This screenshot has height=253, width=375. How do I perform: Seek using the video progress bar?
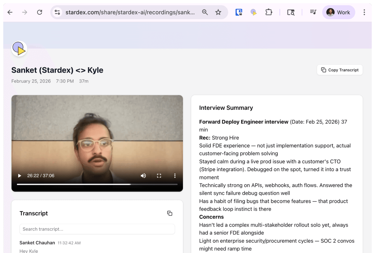(97, 184)
